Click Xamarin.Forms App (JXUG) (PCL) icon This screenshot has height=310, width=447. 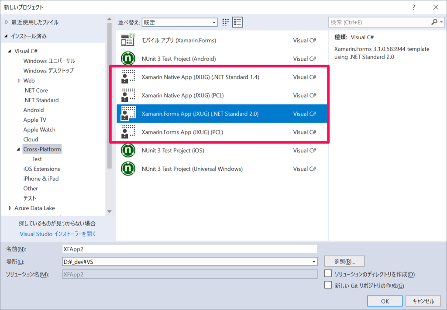coord(128,132)
